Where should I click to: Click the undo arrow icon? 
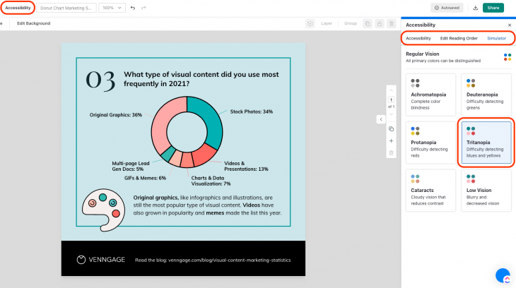133,8
